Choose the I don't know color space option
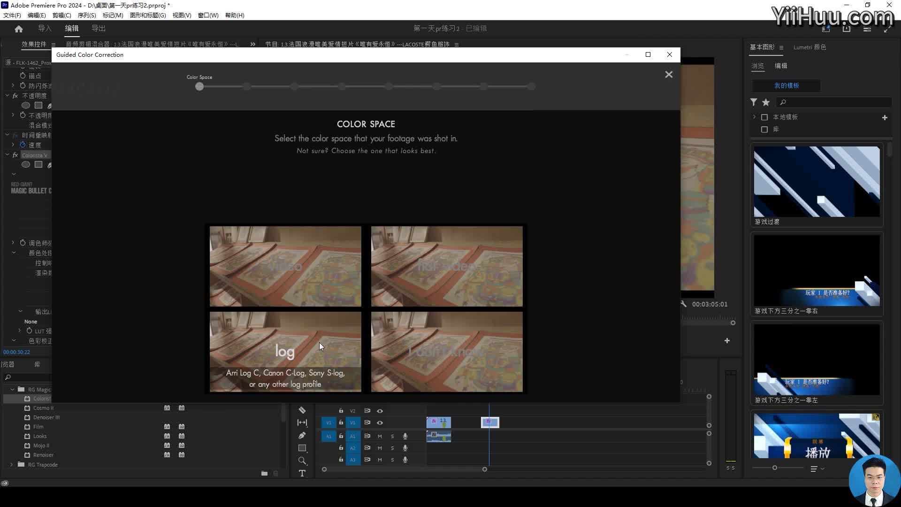This screenshot has height=507, width=901. click(x=447, y=352)
